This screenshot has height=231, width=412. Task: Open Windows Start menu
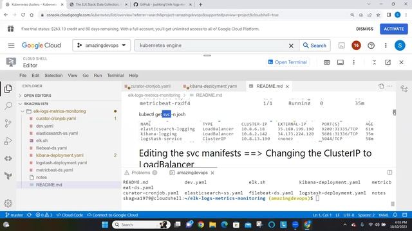pyautogui.click(x=105, y=225)
